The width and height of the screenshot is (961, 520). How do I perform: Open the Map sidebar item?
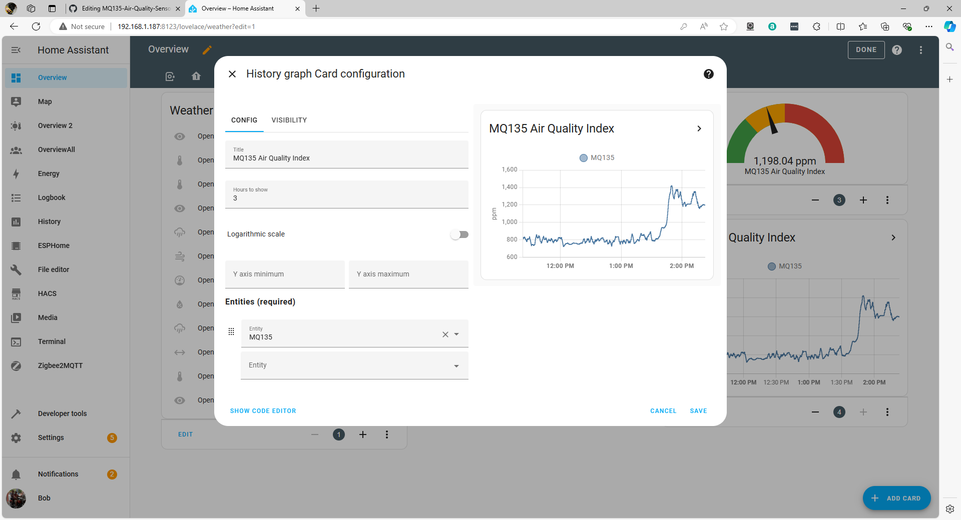click(x=66, y=101)
